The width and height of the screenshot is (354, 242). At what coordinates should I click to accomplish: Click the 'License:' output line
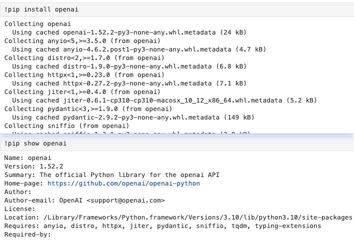pyautogui.click(x=19, y=209)
